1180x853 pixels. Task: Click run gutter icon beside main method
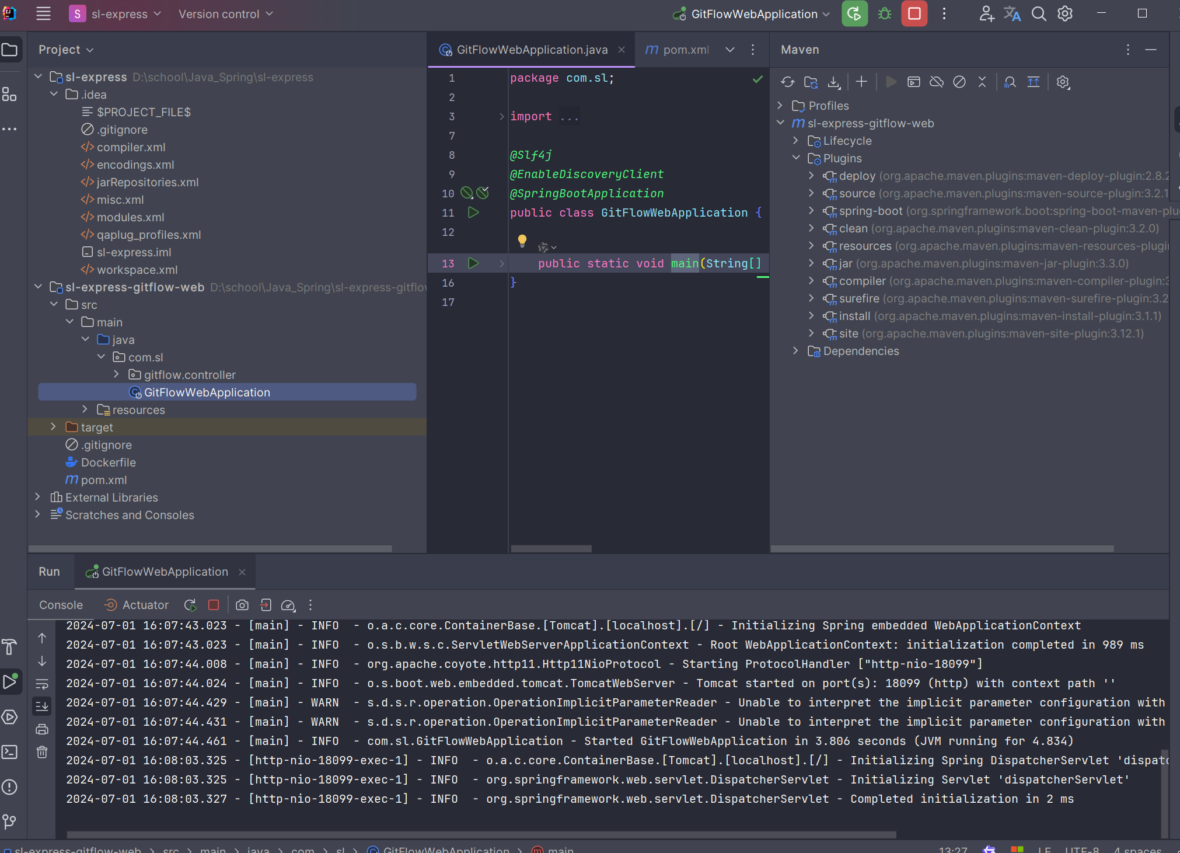click(473, 263)
